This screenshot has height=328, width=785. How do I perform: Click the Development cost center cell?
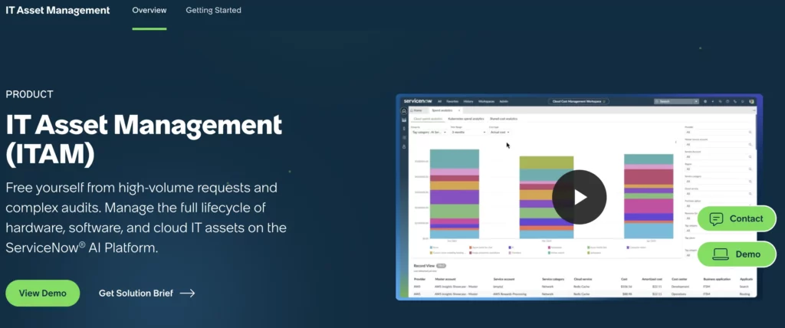681,287
